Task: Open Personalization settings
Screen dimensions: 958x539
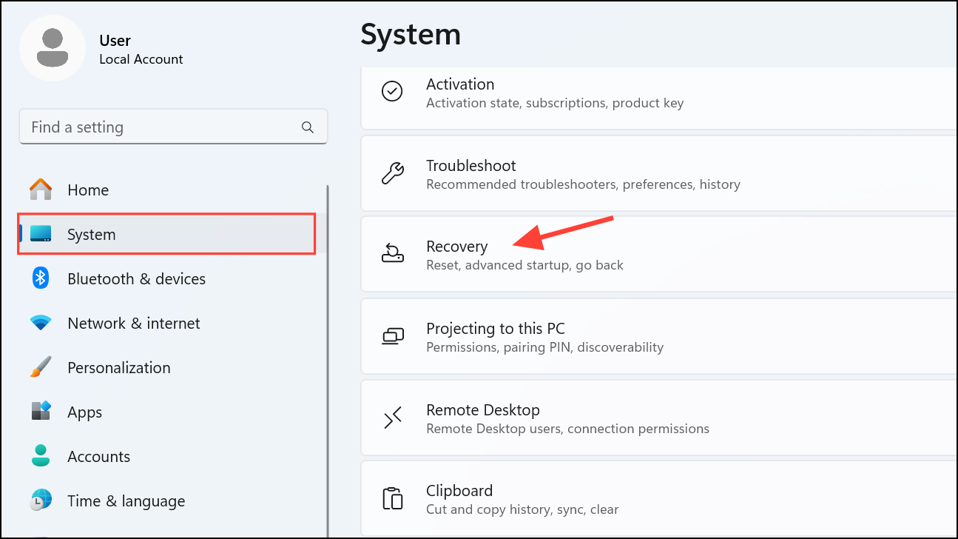Action: 118,368
